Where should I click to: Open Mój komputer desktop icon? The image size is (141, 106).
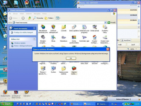5,4
